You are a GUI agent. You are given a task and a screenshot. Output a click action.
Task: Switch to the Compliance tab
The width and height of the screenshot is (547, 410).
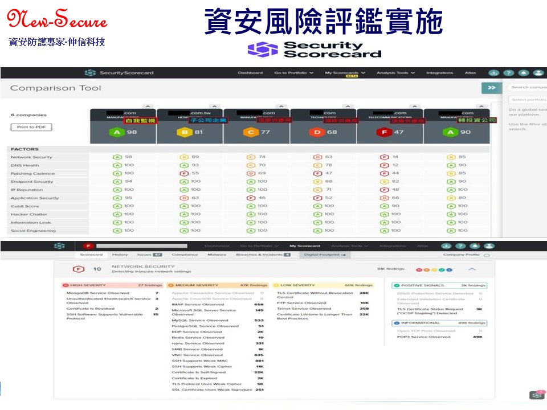tap(185, 255)
